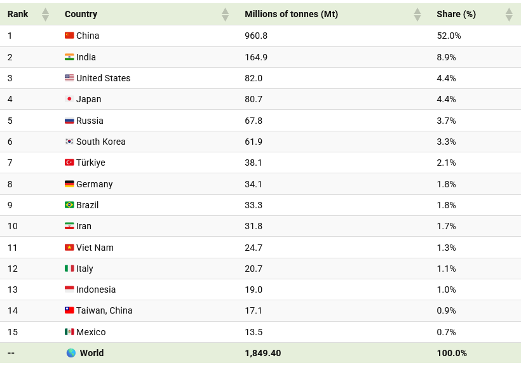Select the country name South Korea
The width and height of the screenshot is (521, 379).
101,142
